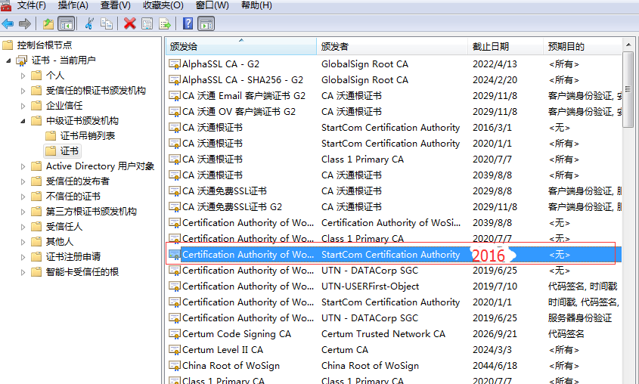Open the 文件(F) menu
This screenshot has width=639, height=384.
pyautogui.click(x=31, y=5)
